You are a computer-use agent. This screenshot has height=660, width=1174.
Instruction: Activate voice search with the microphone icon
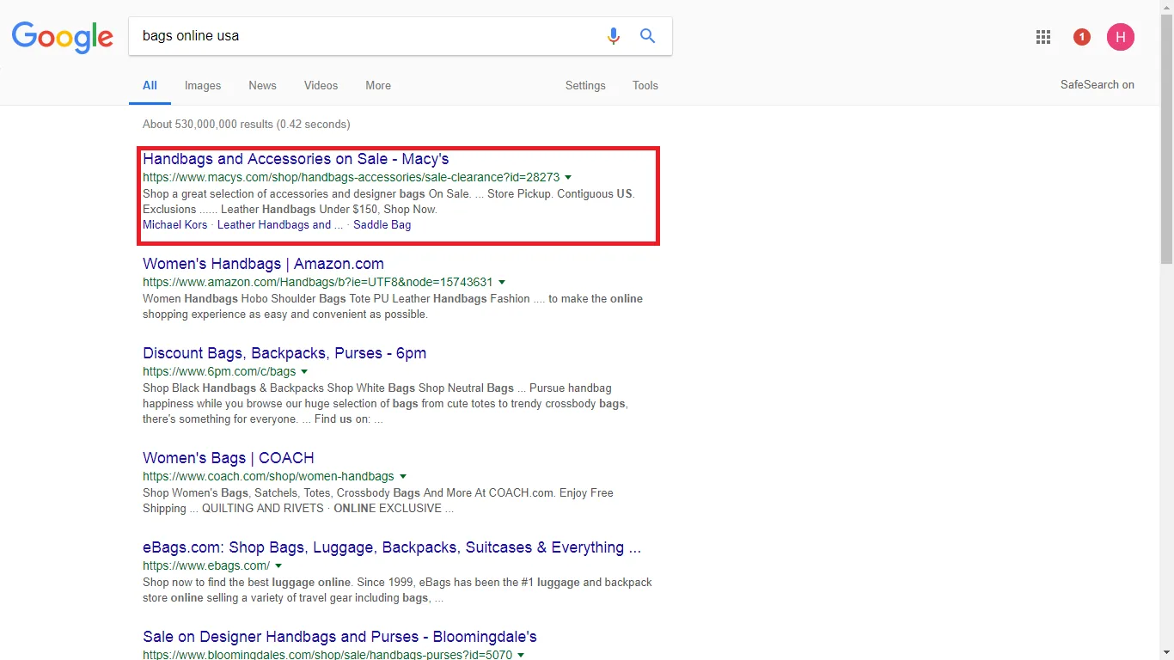coord(614,36)
